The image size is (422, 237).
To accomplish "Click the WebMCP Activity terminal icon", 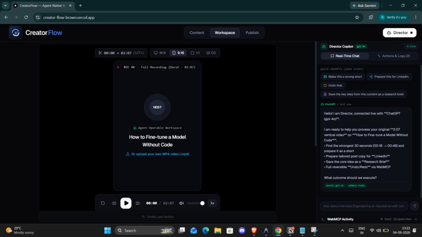I will point(323,219).
